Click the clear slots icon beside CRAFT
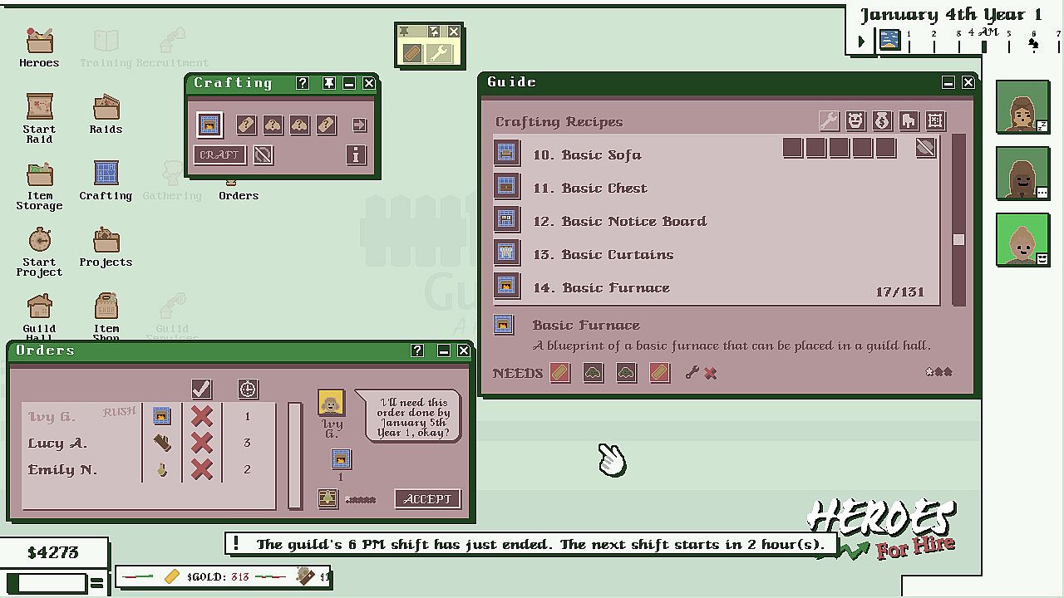 (263, 154)
